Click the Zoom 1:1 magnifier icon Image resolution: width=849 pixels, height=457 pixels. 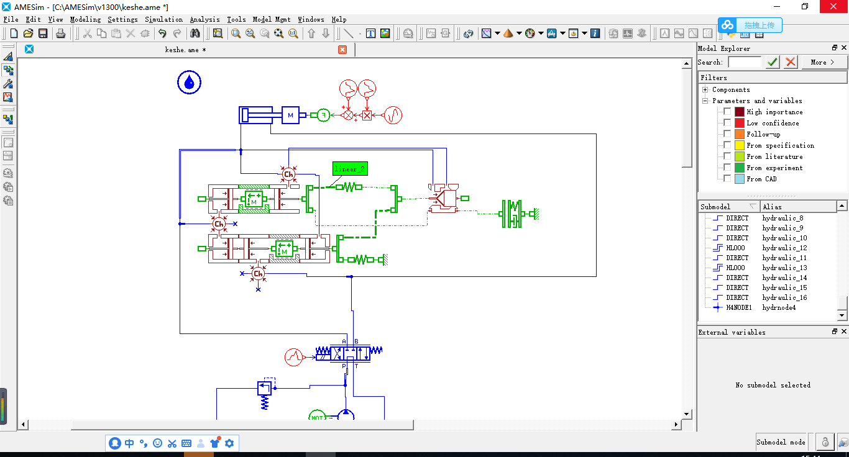[293, 34]
